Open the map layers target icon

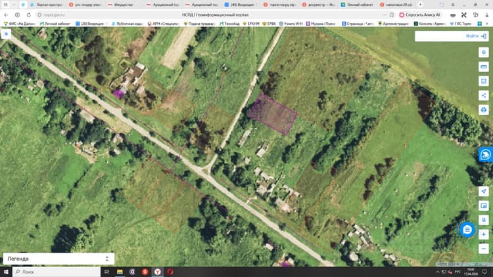(484, 53)
